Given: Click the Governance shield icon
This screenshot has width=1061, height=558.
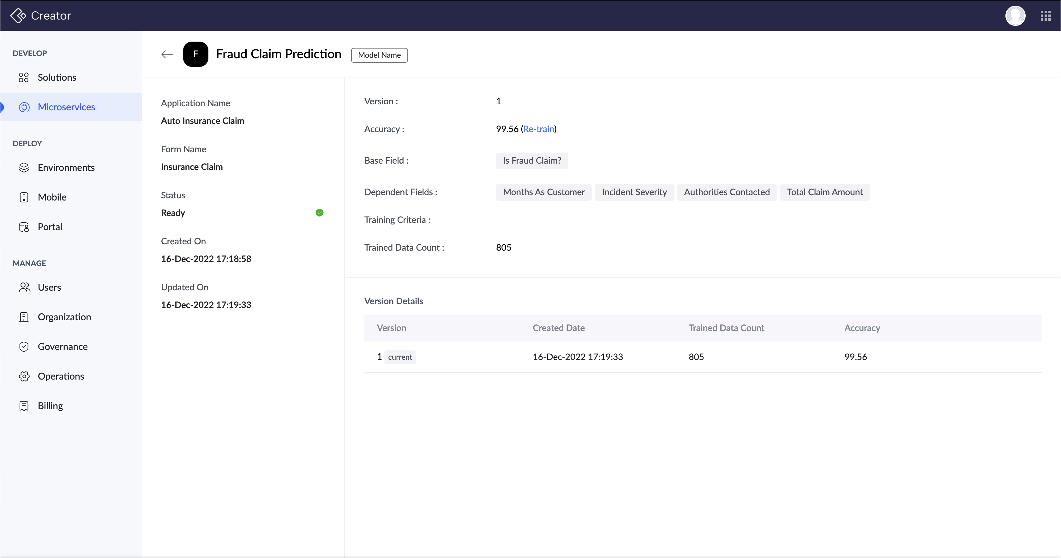Looking at the screenshot, I should click(24, 347).
